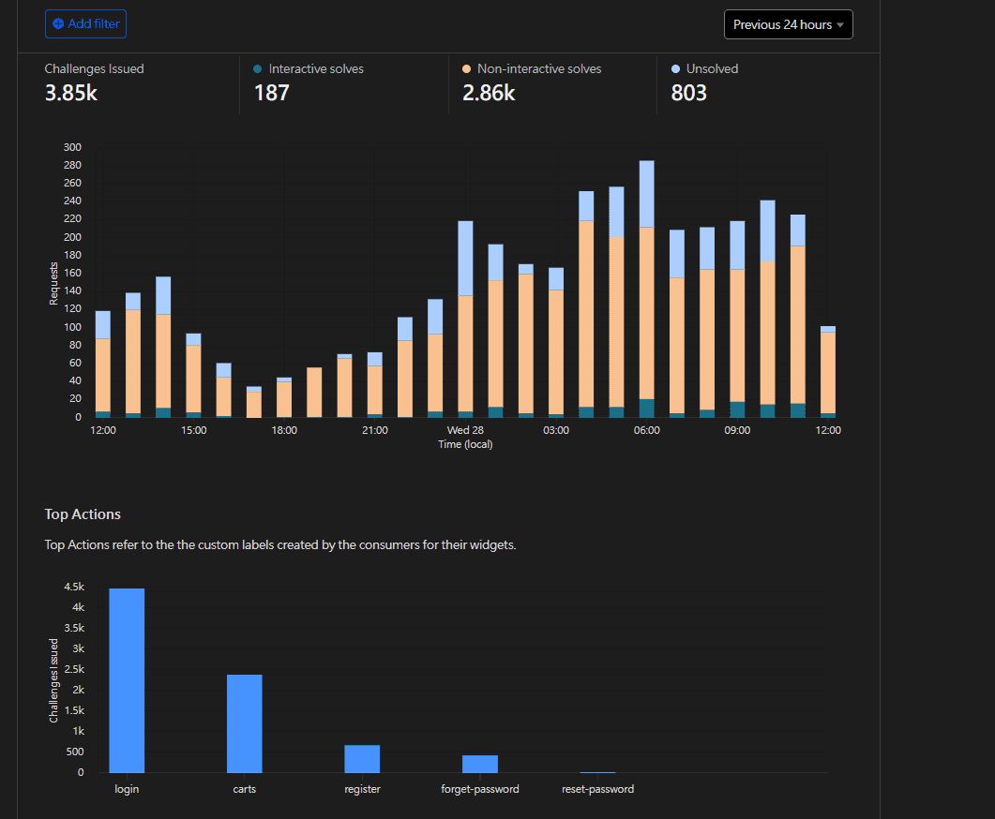Image resolution: width=995 pixels, height=819 pixels.
Task: Click the login bar in Top Actions
Action: (127, 680)
